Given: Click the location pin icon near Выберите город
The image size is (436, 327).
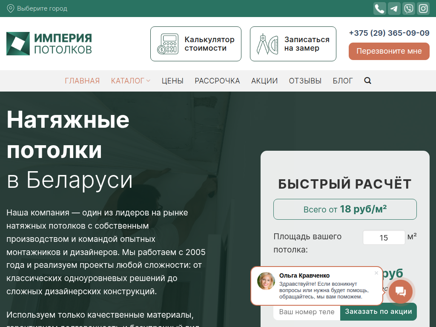Looking at the screenshot, I should (10, 8).
